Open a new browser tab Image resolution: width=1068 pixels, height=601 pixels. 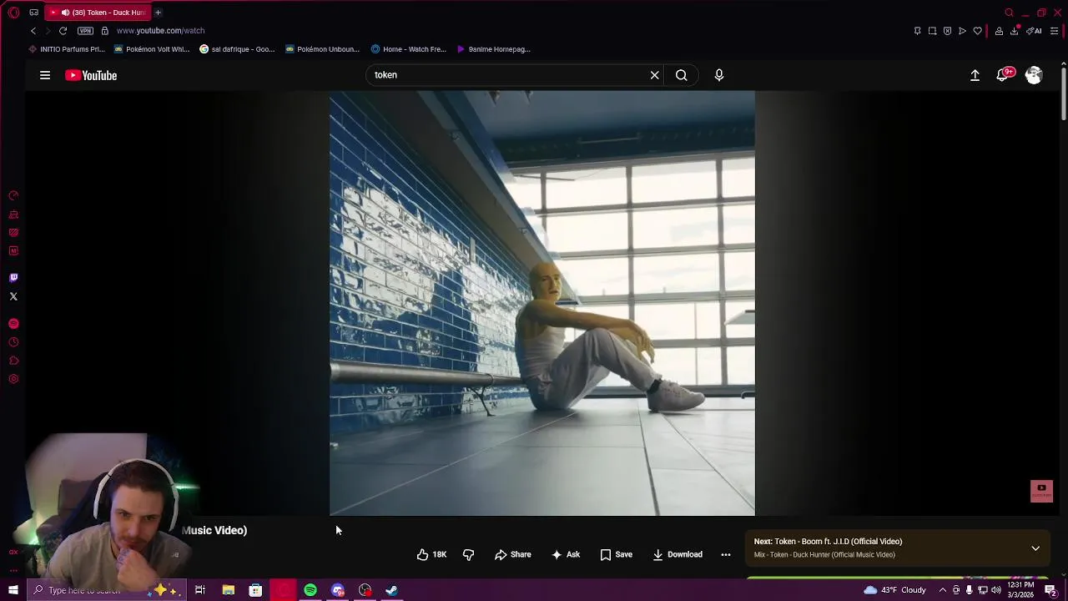click(158, 13)
